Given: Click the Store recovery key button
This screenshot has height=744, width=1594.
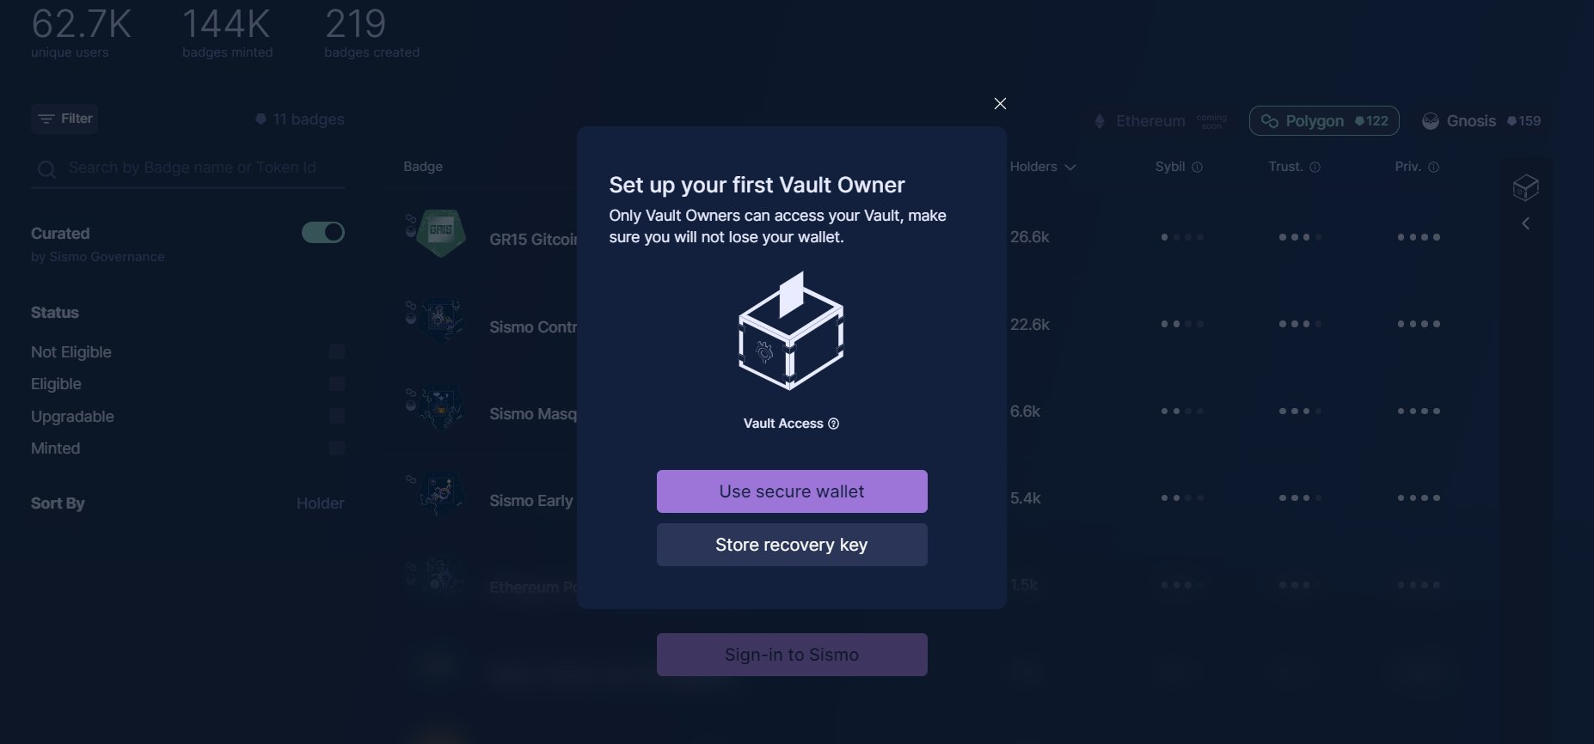Looking at the screenshot, I should point(792,545).
